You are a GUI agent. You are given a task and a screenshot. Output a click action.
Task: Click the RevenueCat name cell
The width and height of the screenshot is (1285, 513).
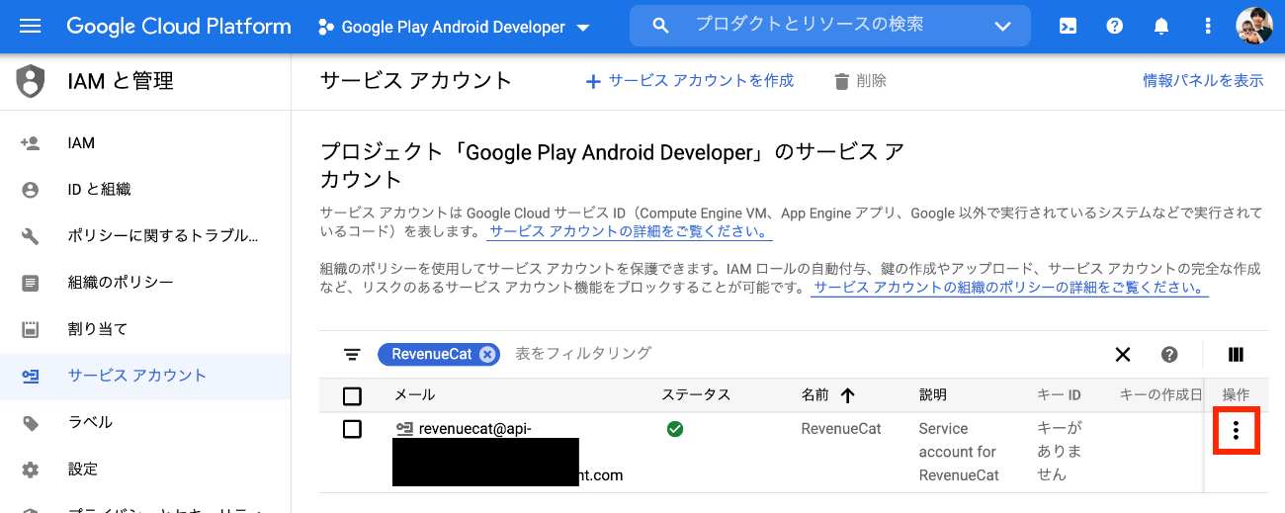[x=841, y=429]
